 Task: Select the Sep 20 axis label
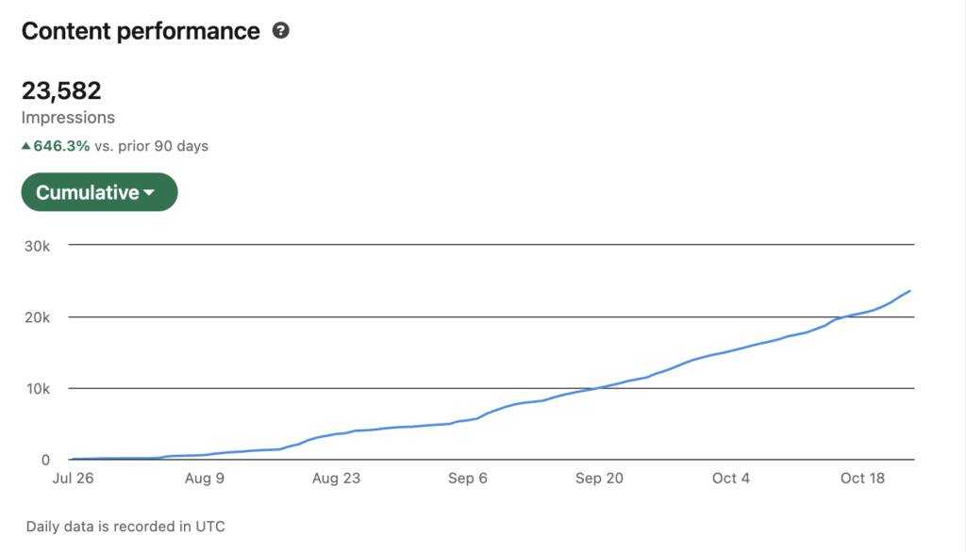tap(600, 479)
